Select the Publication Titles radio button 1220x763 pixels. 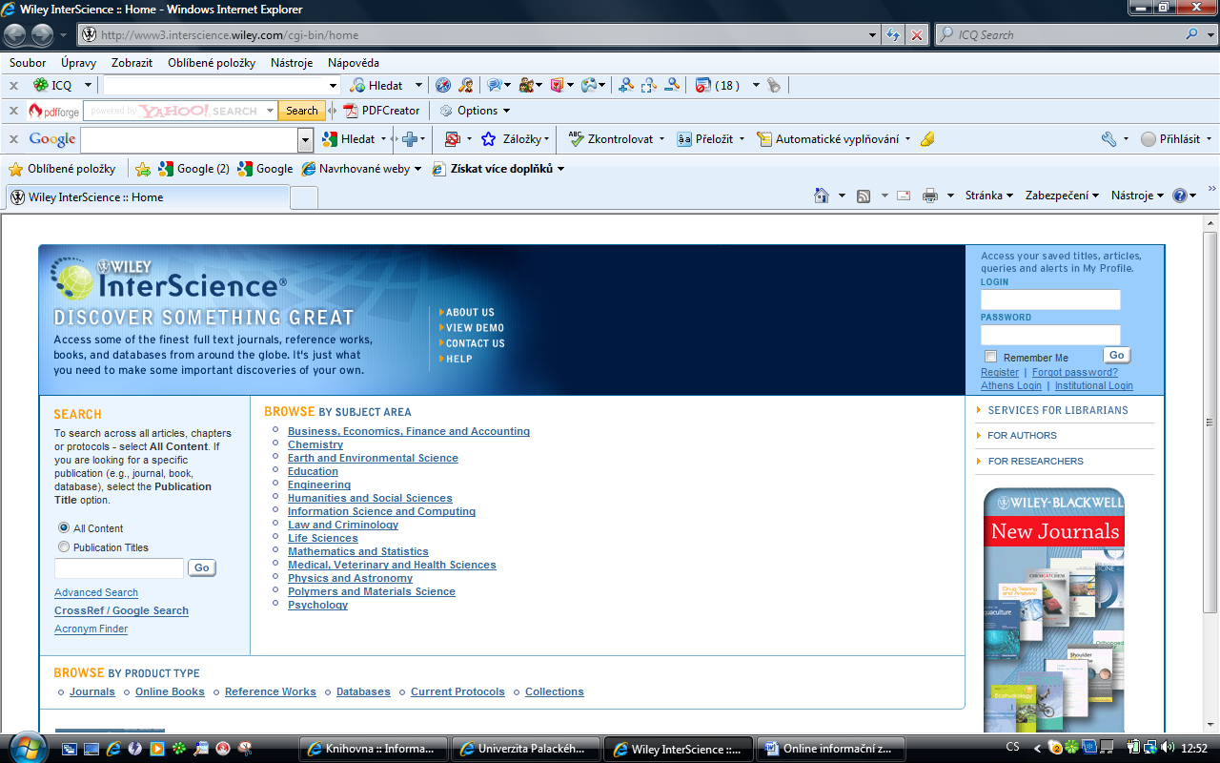[64, 546]
